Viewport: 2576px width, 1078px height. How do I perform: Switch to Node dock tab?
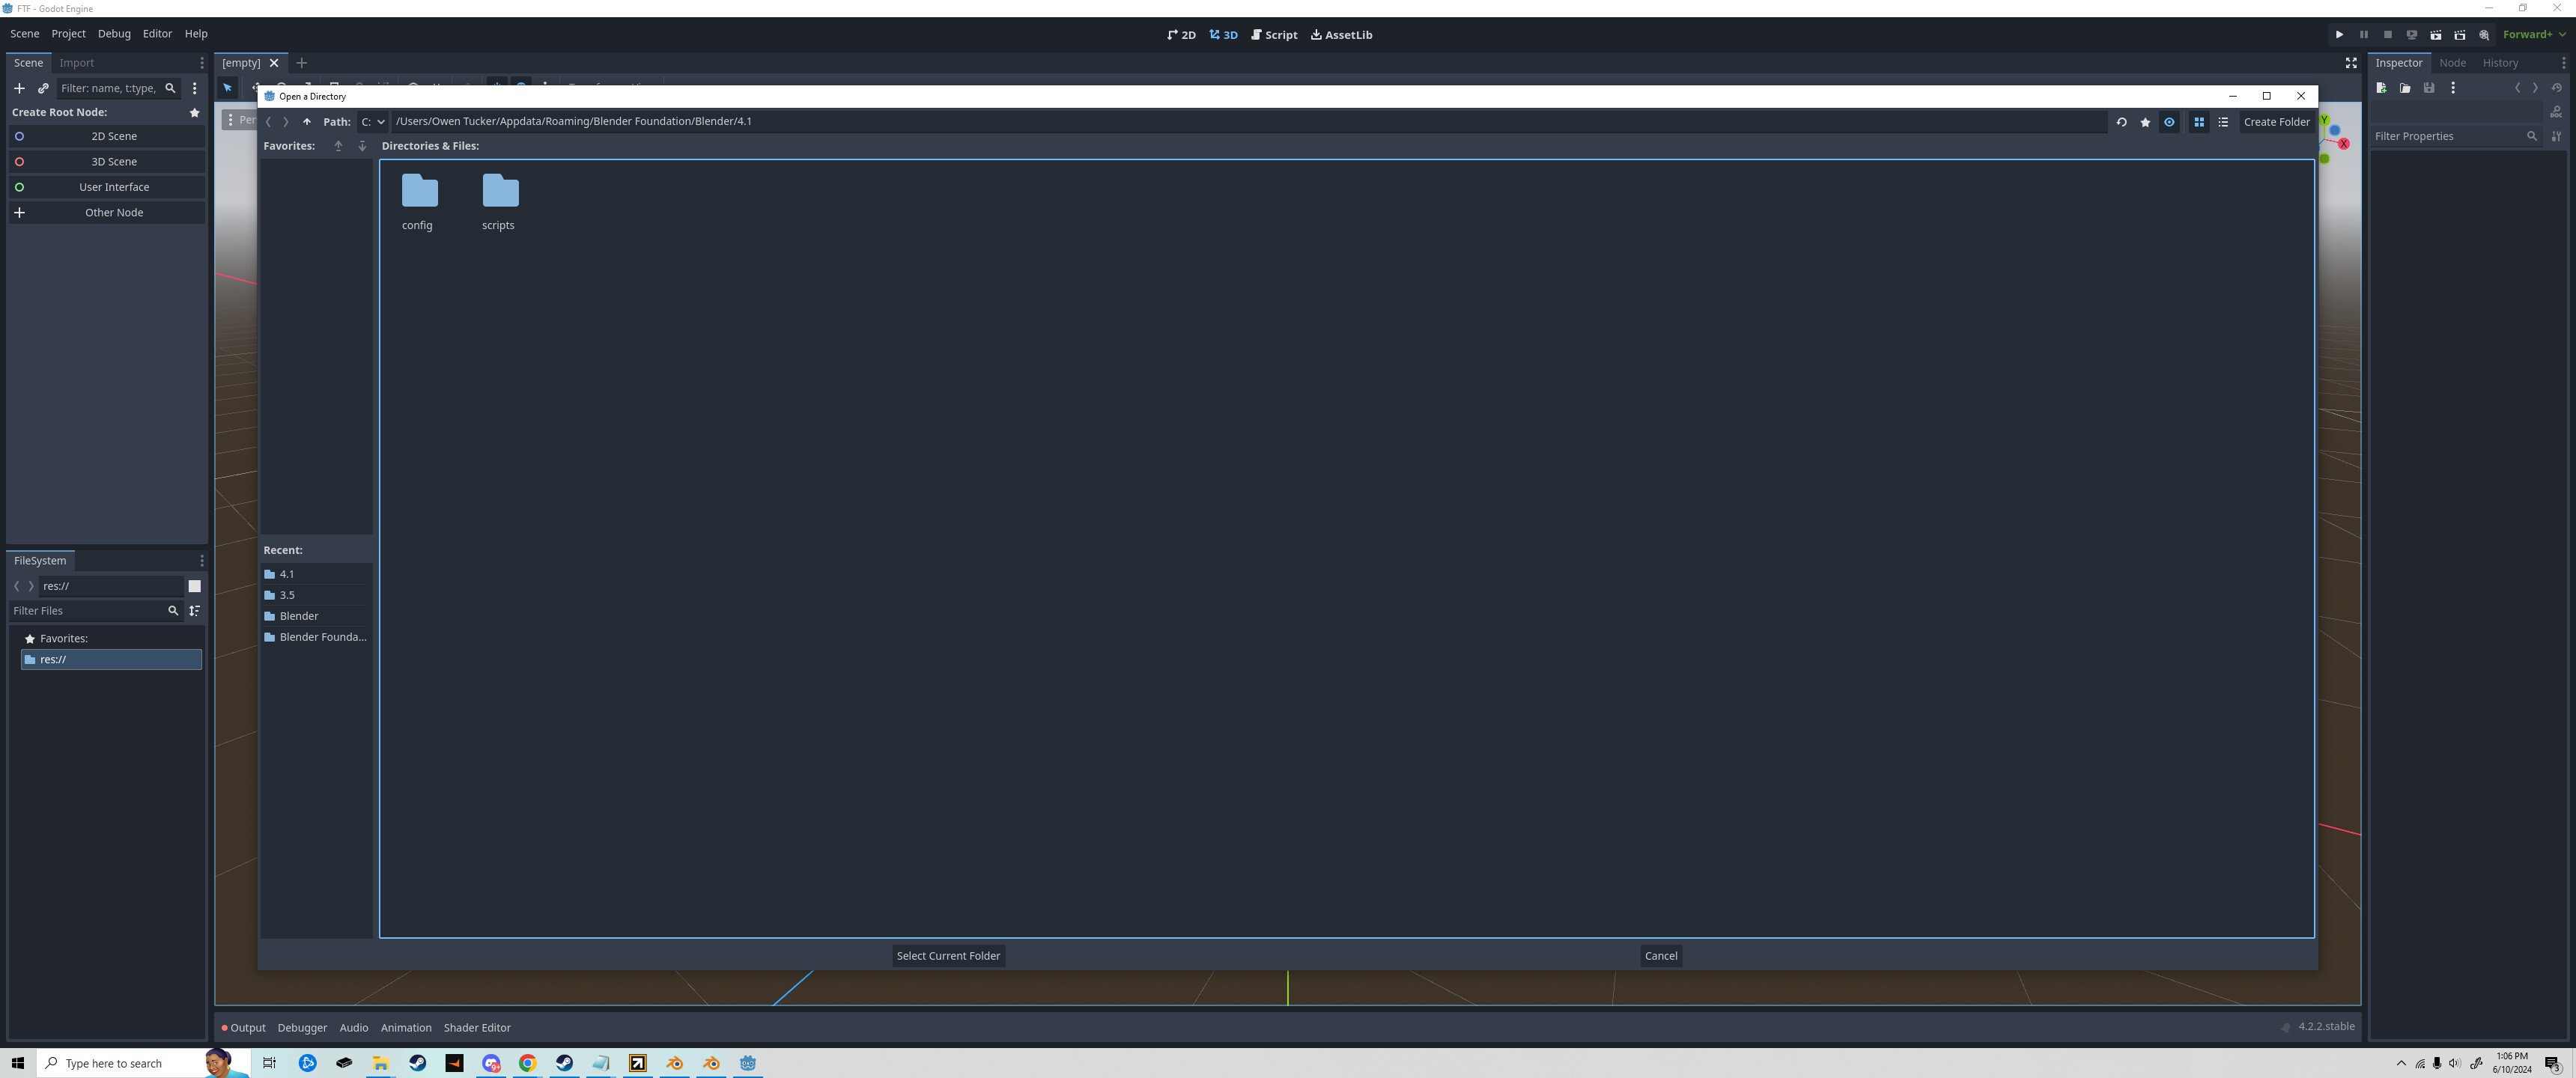point(2452,63)
